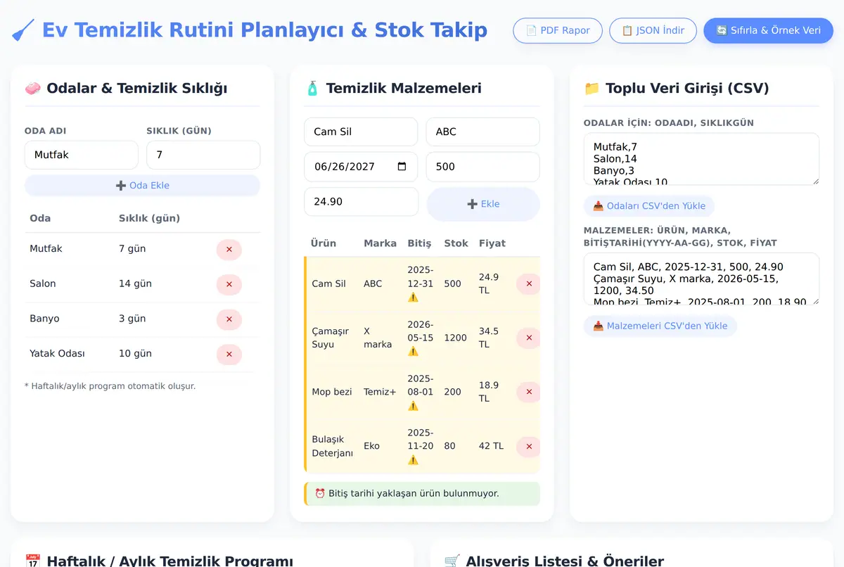This screenshot has width=844, height=567.
Task: Edit the brand field containing ABC
Action: 483,132
